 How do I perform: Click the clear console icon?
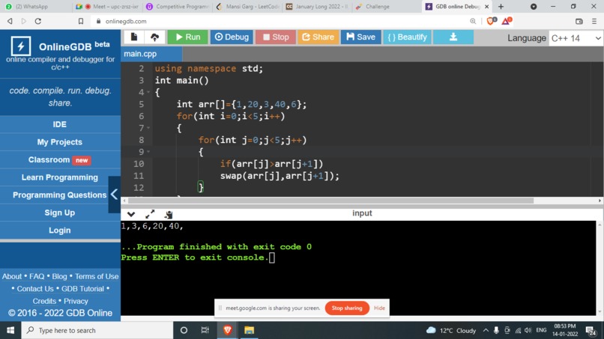169,215
